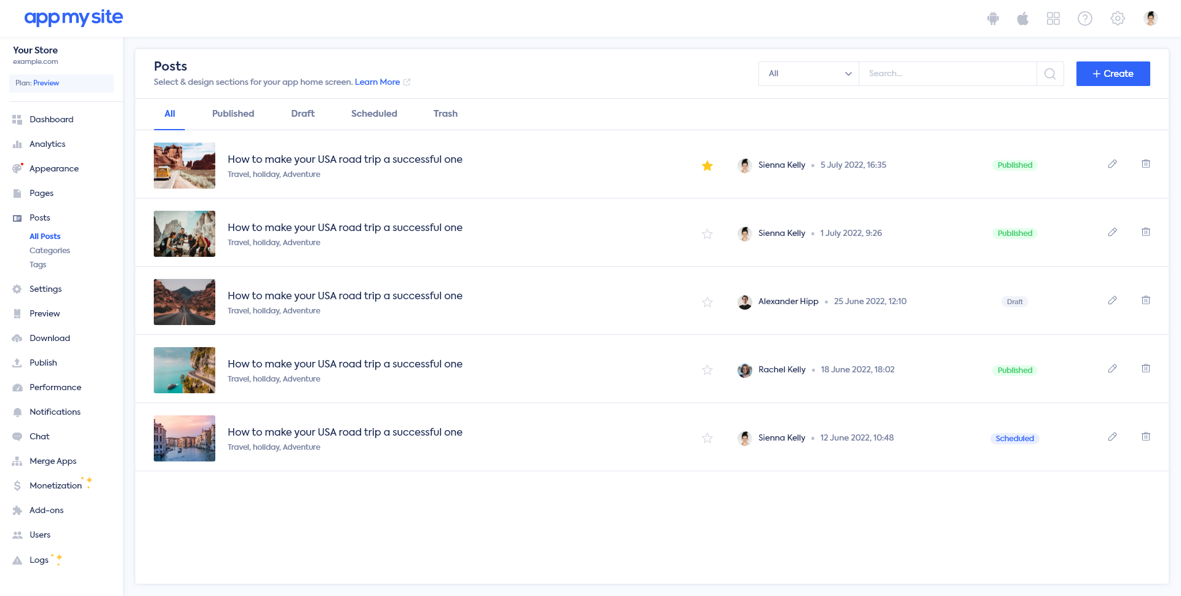Open Pages in the sidebar
This screenshot has height=596, width=1181.
point(41,193)
